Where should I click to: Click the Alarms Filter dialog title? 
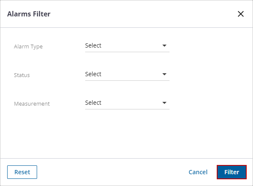coord(29,14)
